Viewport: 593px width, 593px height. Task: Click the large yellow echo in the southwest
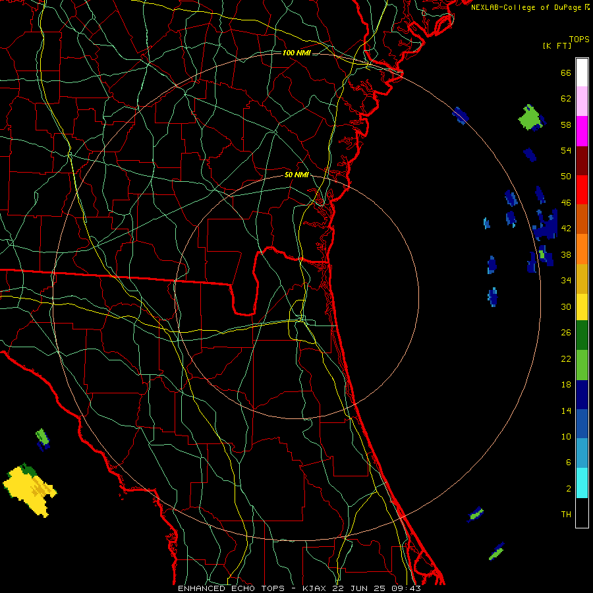30,491
